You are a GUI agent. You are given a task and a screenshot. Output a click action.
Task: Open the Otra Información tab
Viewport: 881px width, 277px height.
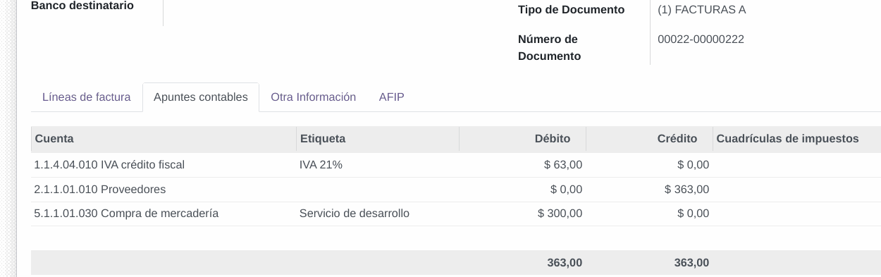coord(313,97)
